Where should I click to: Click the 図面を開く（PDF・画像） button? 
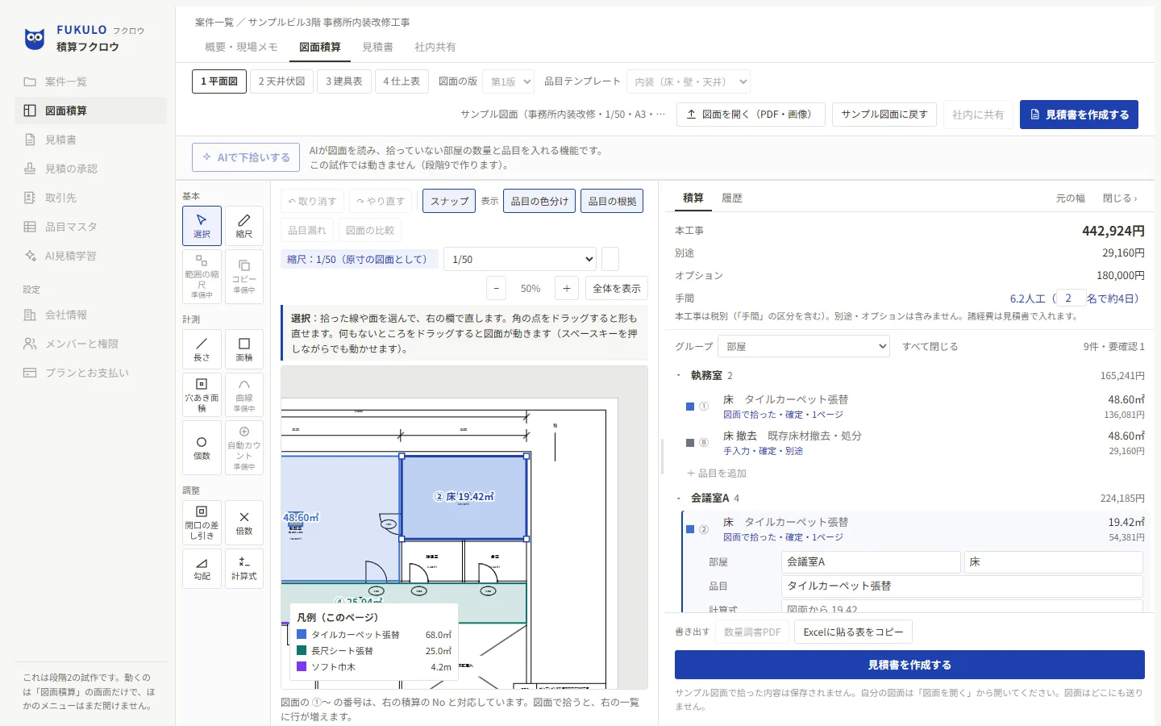[751, 115]
